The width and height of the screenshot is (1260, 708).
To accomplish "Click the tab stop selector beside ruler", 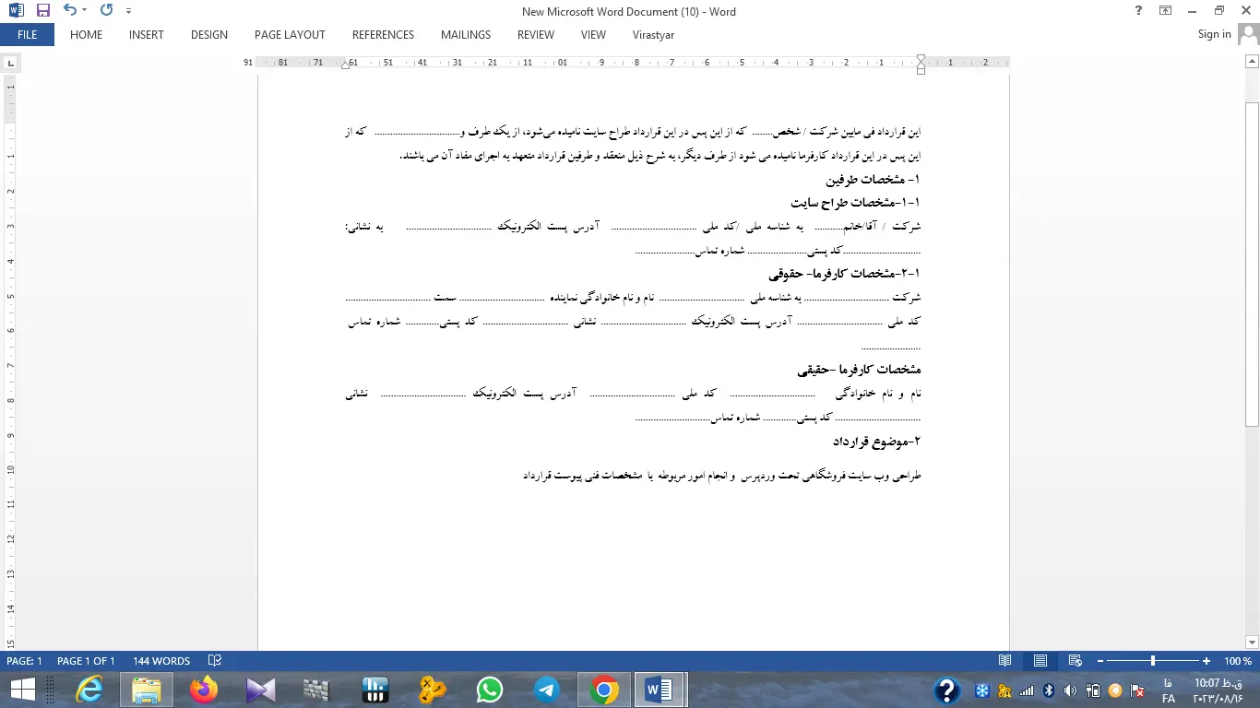I will (11, 64).
